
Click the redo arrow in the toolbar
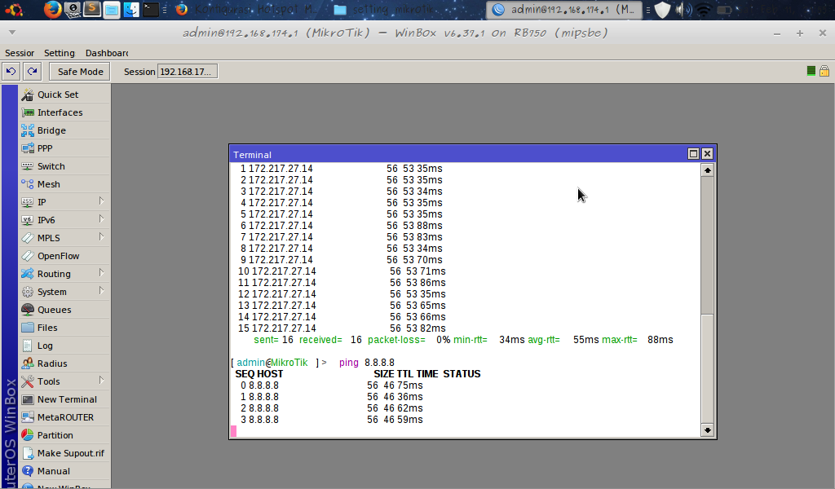coord(32,71)
